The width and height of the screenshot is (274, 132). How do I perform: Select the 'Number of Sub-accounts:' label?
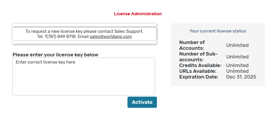coord(198,57)
